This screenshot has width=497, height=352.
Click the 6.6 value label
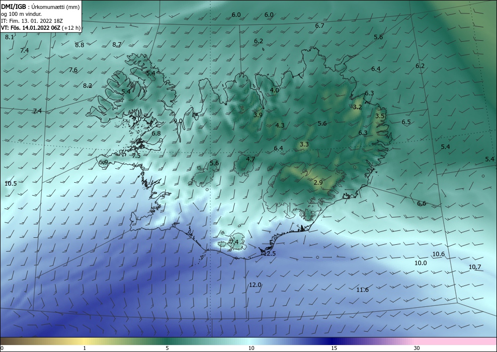tap(421, 204)
